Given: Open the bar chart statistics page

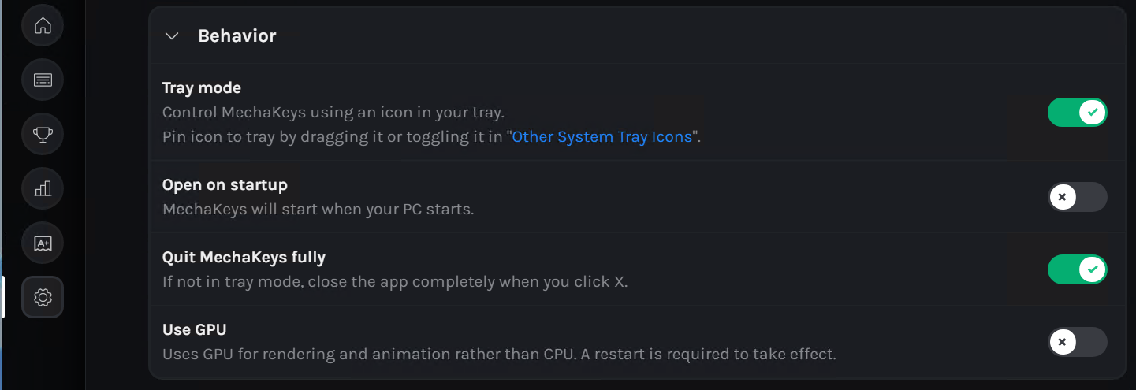Looking at the screenshot, I should click(43, 188).
